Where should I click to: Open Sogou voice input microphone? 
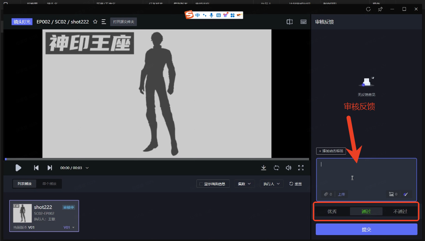211,15
